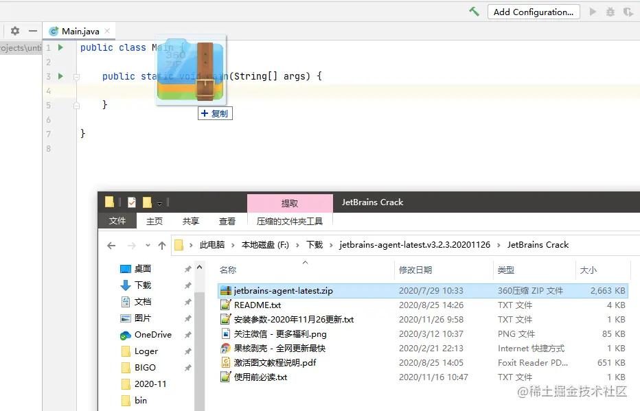Click 此电脑 in the address bar

click(212, 245)
